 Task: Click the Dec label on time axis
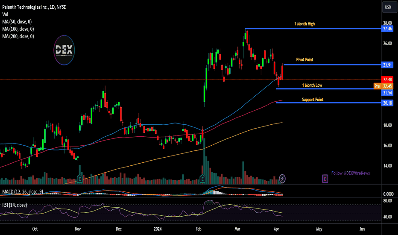pyautogui.click(x=119, y=229)
